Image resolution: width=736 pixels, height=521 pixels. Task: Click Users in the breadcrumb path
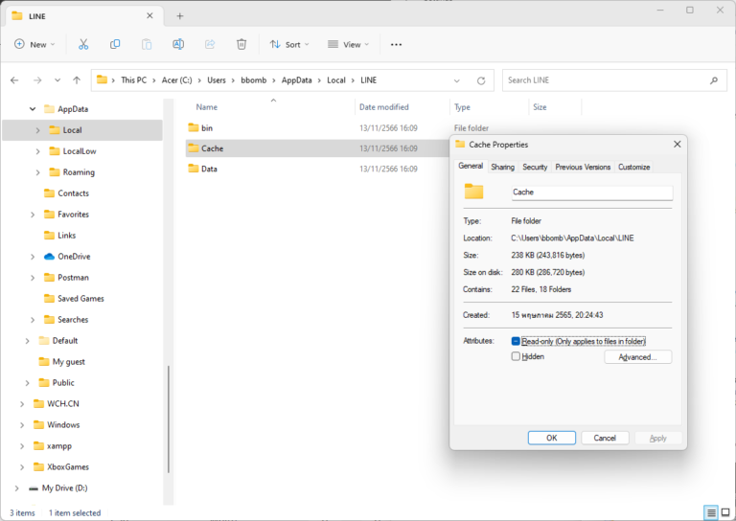(217, 80)
